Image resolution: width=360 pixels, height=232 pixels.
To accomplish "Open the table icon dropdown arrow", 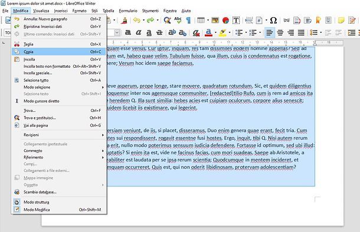I will coord(208,21).
